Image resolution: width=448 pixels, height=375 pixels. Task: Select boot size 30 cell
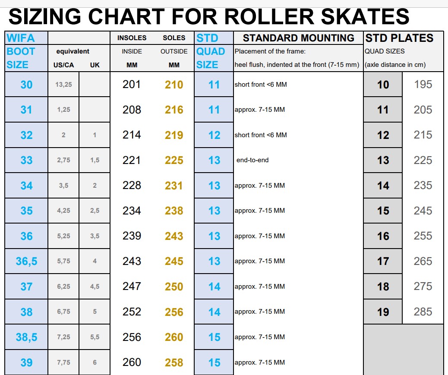click(26, 85)
